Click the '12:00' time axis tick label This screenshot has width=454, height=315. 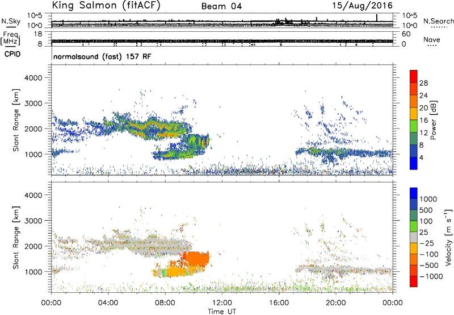pyautogui.click(x=222, y=303)
